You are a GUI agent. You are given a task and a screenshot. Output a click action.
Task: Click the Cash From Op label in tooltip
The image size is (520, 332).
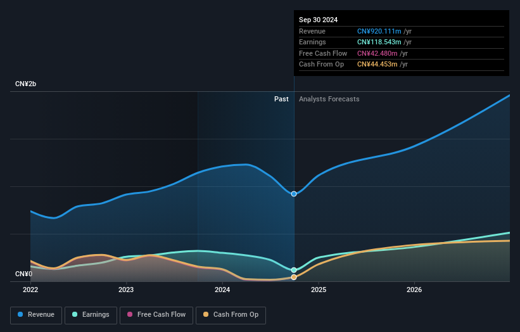(x=321, y=65)
